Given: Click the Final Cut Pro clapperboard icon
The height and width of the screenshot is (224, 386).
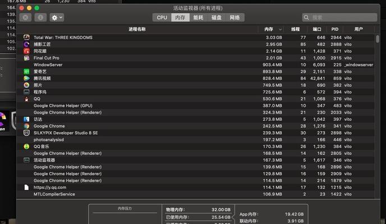Looking at the screenshot, I should click(26, 58).
